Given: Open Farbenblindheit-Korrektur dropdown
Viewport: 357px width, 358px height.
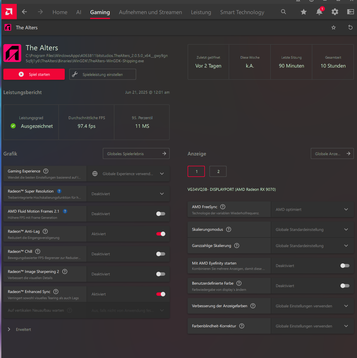Looking at the screenshot, I should tap(313, 326).
